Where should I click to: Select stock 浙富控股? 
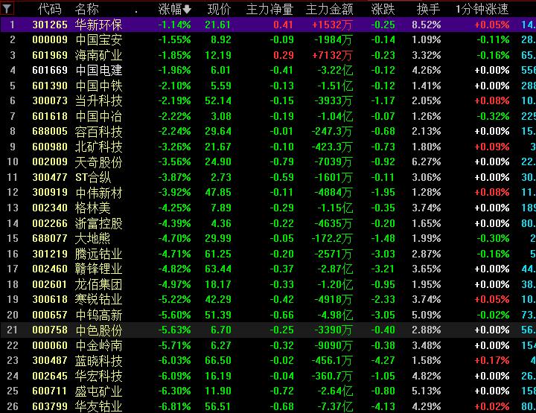99,223
